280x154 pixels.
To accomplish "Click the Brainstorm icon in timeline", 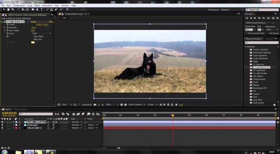I will click(x=89, y=114).
